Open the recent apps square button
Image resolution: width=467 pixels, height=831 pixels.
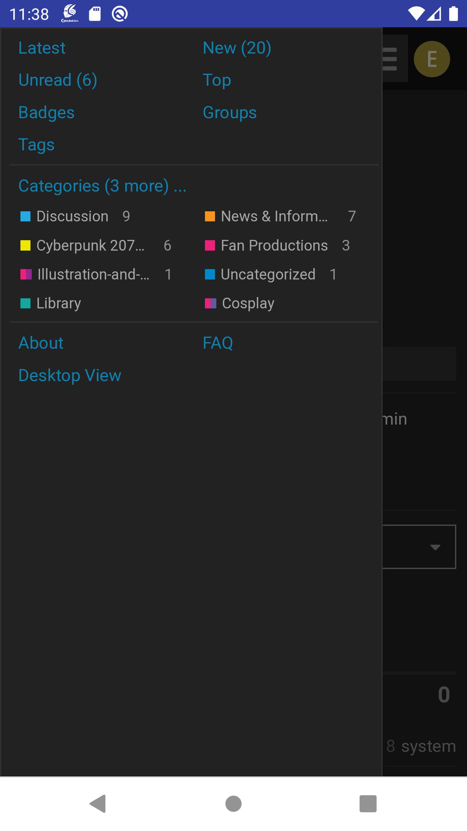(x=368, y=804)
